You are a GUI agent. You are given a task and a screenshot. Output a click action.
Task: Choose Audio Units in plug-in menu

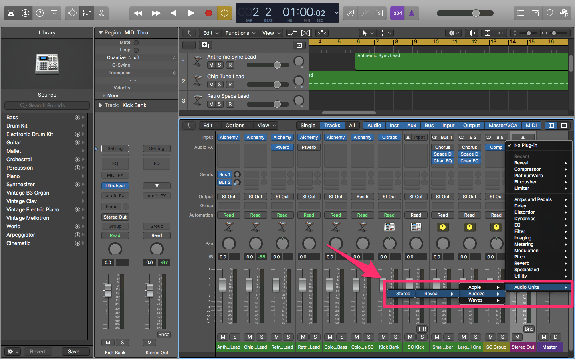pyautogui.click(x=538, y=287)
